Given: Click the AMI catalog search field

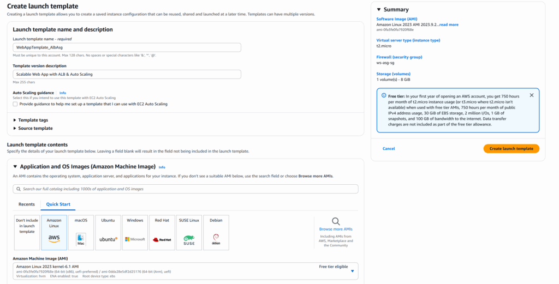Looking at the screenshot, I should (x=186, y=189).
